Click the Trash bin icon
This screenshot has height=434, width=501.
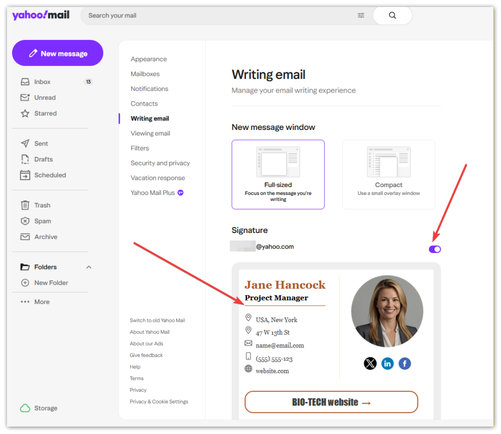point(25,205)
